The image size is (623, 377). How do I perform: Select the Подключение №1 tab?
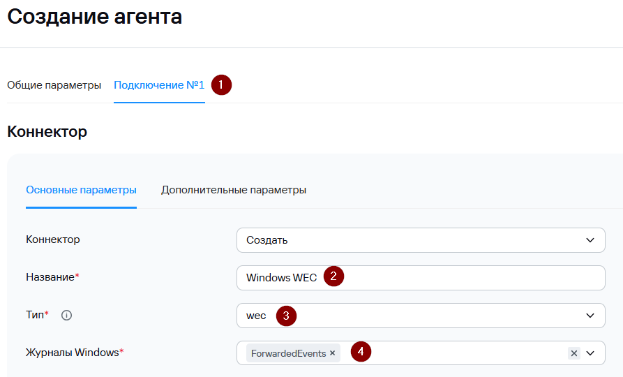[159, 85]
